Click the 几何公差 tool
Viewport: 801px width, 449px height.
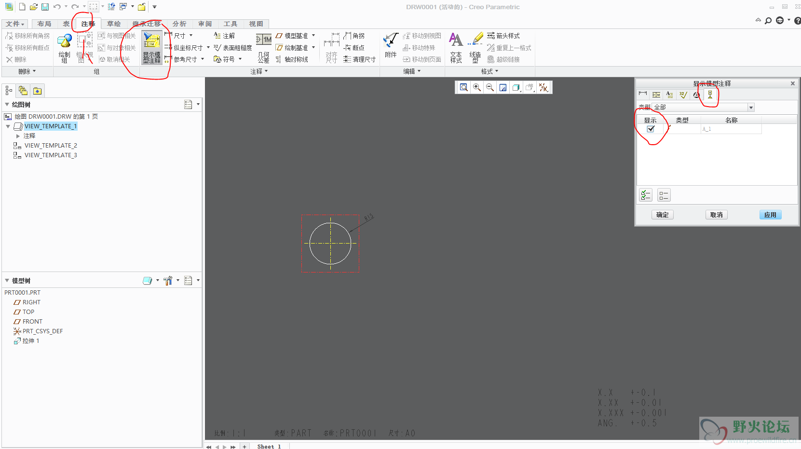point(264,48)
